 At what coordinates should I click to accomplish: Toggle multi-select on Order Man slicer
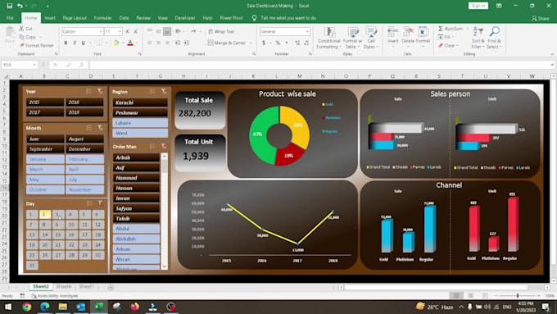click(152, 146)
